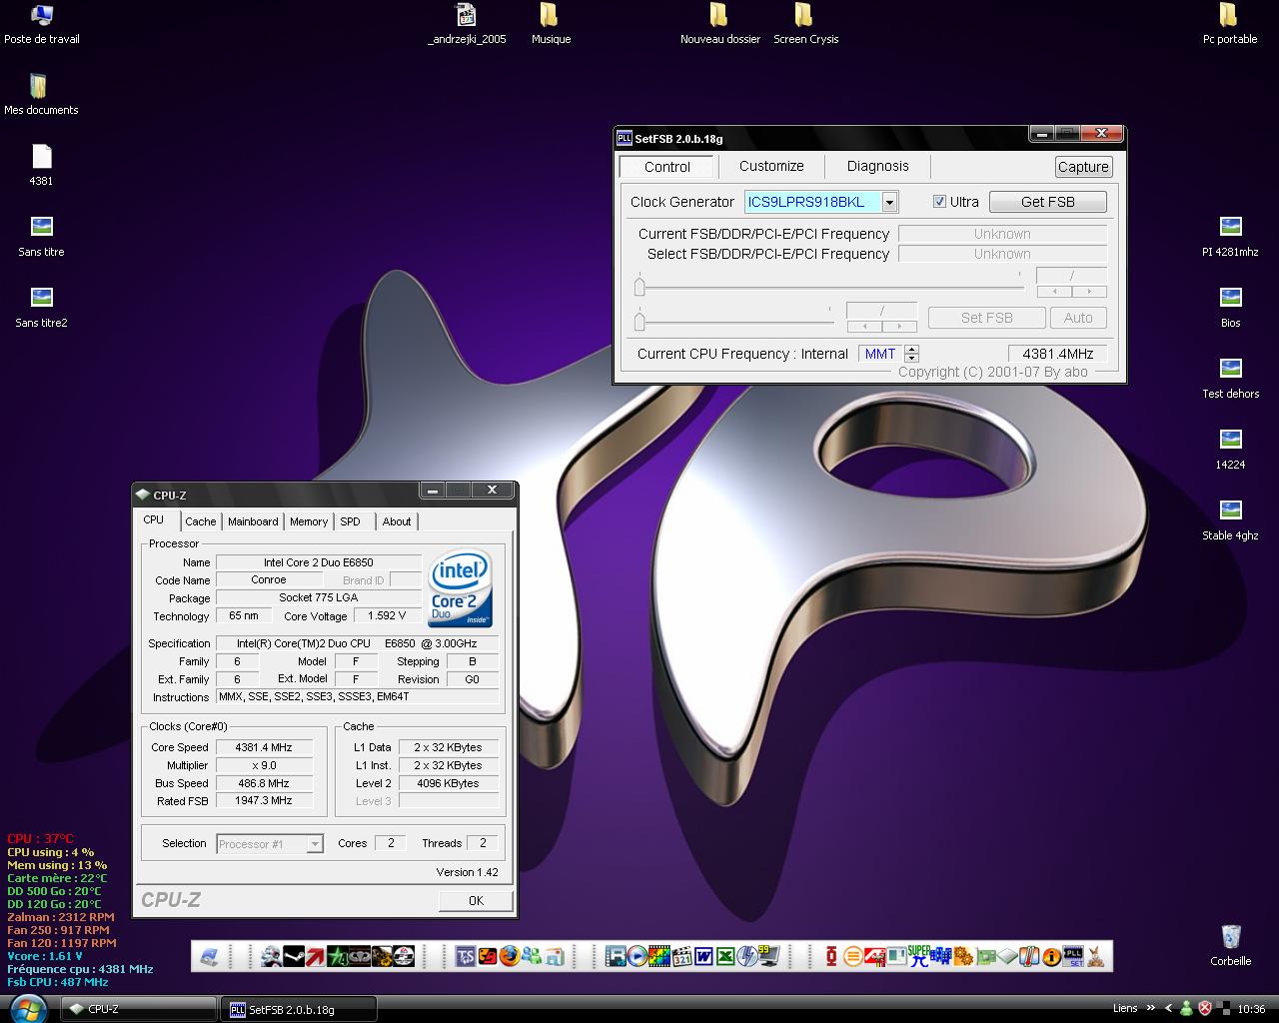Click the Windows Start orb
The image size is (1279, 1023).
point(28,1009)
